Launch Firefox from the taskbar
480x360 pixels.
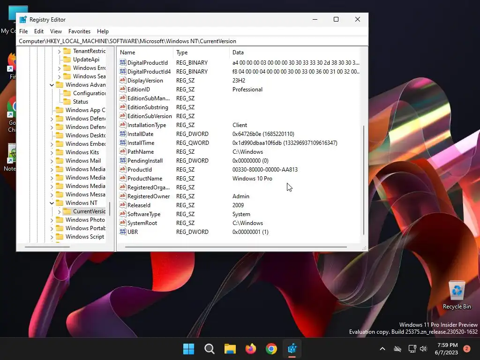click(251, 349)
